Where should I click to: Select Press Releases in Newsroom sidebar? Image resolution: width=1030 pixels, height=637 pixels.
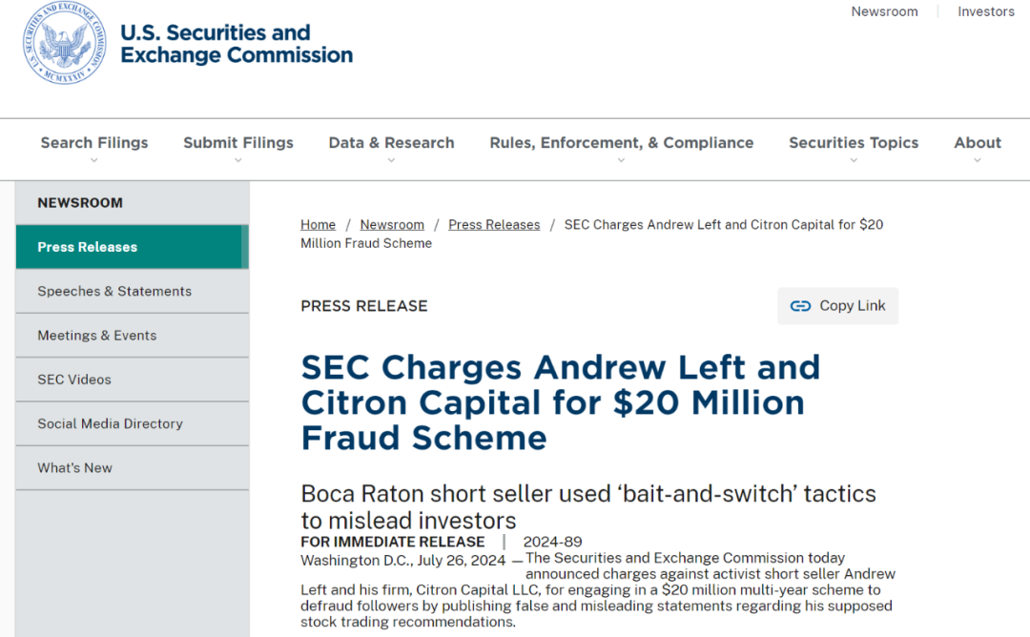point(88,247)
